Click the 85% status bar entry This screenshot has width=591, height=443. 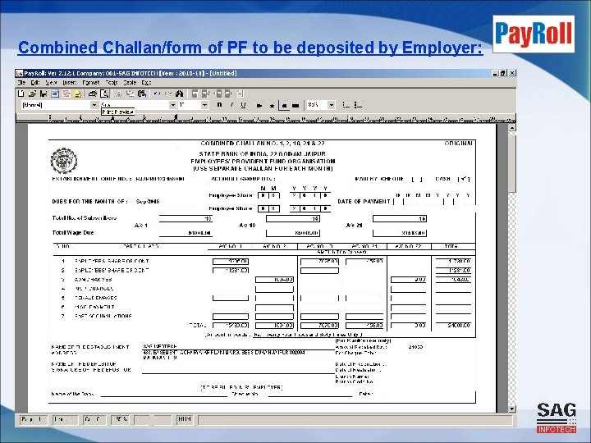120,419
